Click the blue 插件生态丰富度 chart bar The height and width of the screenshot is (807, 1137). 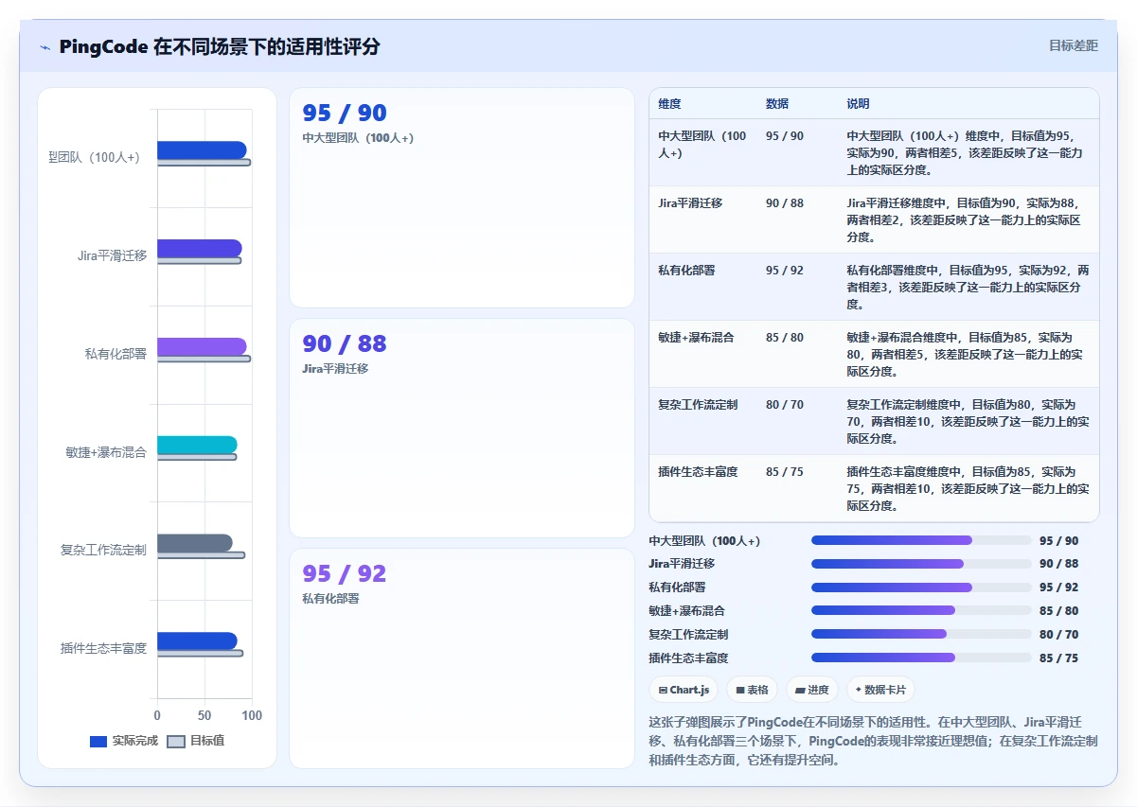point(197,641)
